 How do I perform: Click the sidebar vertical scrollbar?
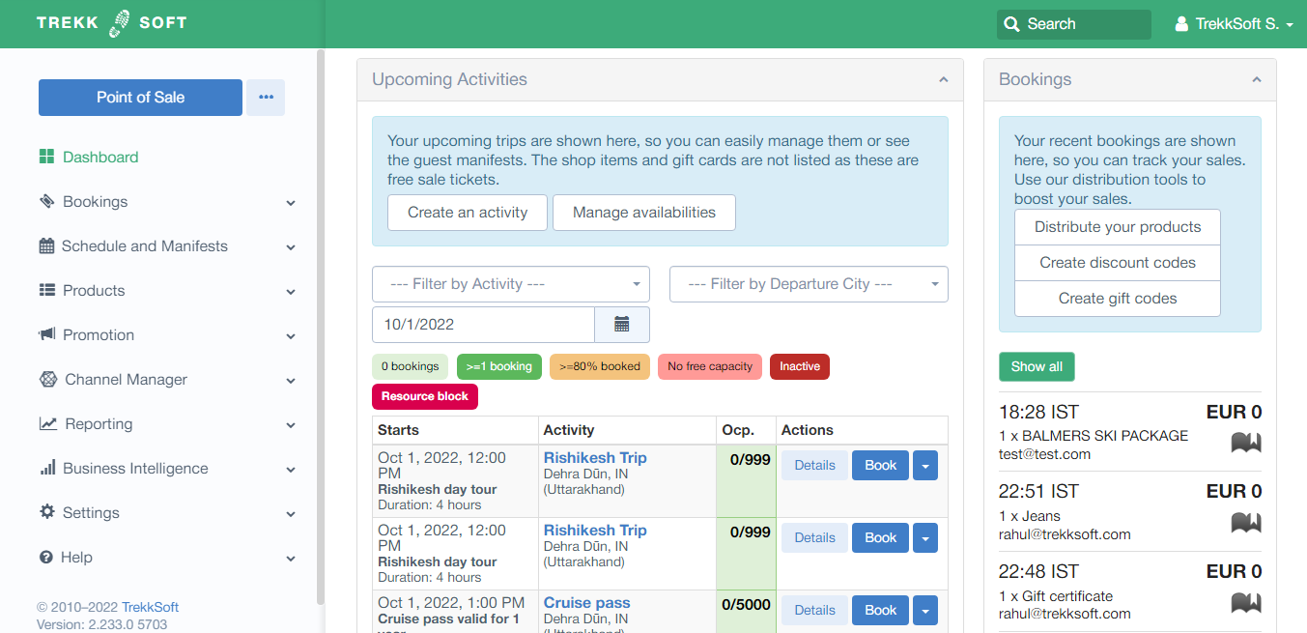point(321,327)
